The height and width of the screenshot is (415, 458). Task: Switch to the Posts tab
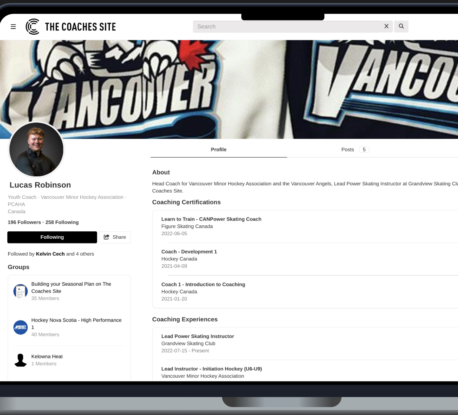point(347,149)
